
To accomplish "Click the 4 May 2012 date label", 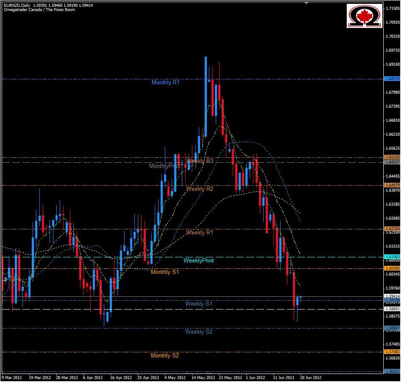I will coord(175,378).
